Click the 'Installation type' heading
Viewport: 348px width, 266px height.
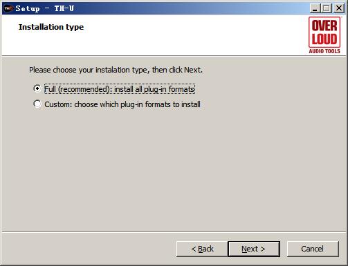pyautogui.click(x=51, y=27)
